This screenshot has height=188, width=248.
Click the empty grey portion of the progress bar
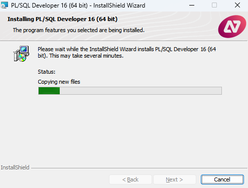click(x=141, y=91)
